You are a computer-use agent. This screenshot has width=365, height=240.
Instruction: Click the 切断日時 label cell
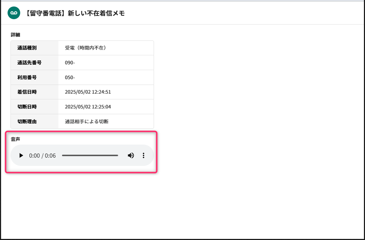35,107
